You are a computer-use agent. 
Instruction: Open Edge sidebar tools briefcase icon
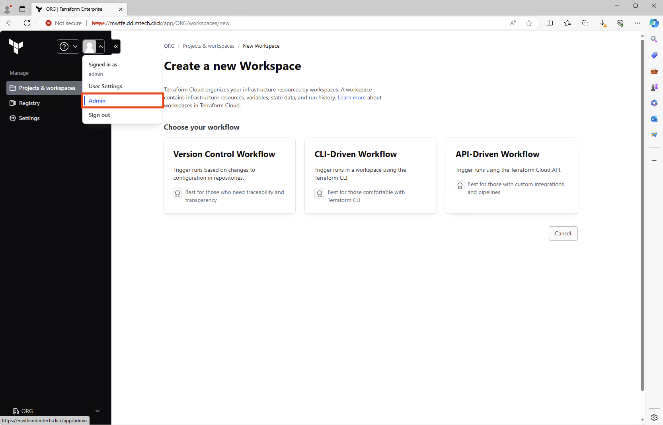tap(654, 71)
